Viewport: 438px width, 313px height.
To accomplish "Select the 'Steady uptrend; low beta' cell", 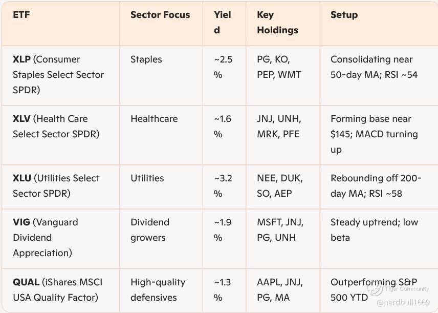I will pos(374,230).
